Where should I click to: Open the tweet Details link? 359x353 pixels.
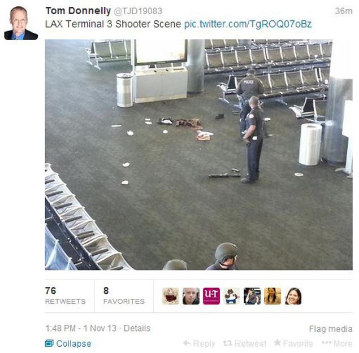(137, 328)
